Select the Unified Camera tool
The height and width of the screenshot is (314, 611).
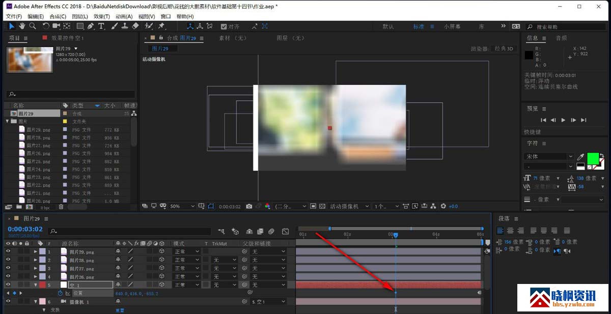pos(56,26)
